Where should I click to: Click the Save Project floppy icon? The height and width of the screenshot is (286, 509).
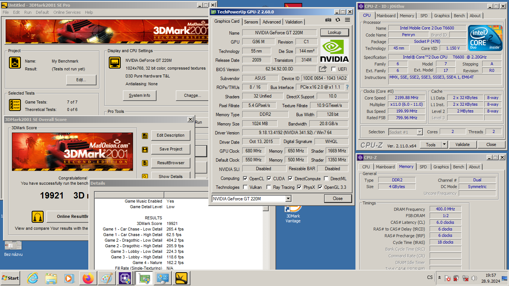(x=145, y=149)
